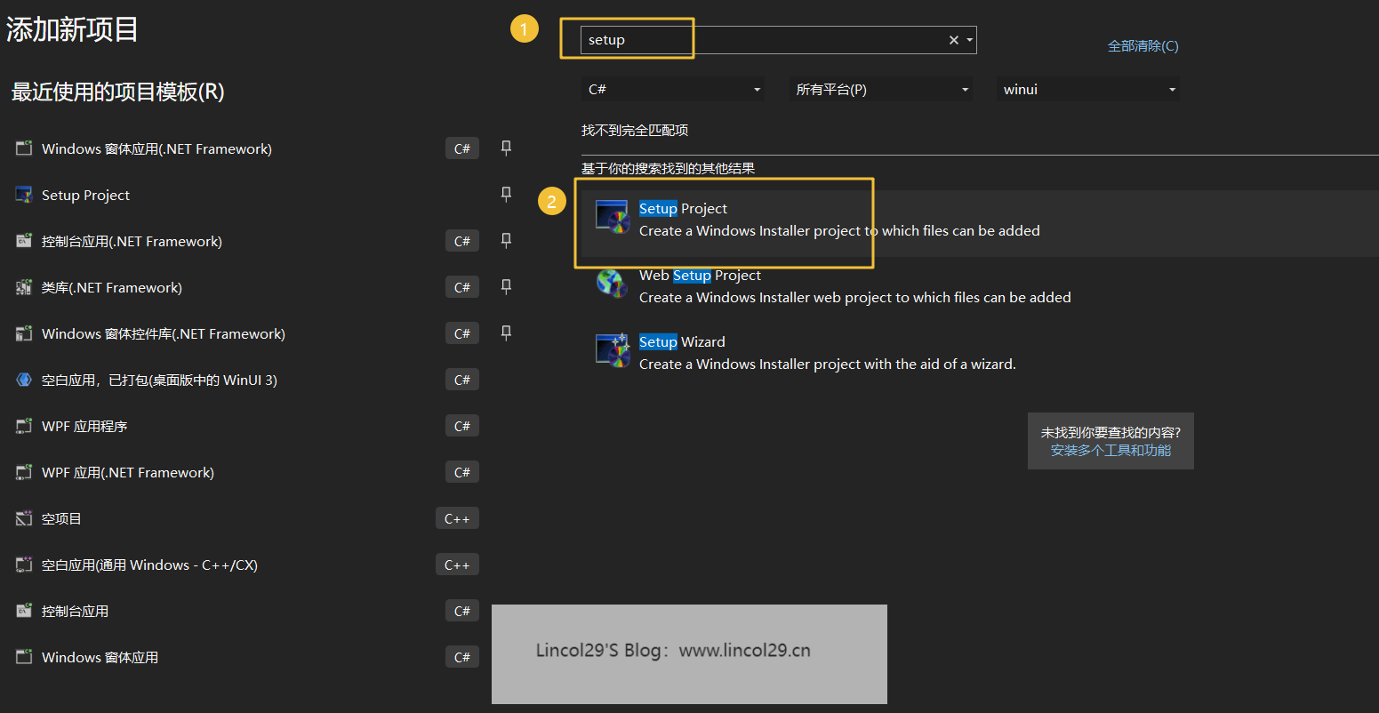The width and height of the screenshot is (1379, 713).
Task: Select the 空项目 C++ template icon
Action: 23,517
